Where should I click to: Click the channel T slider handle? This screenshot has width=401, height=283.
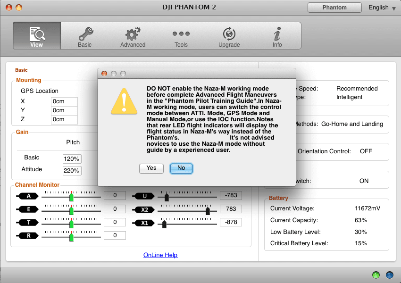[x=72, y=223]
